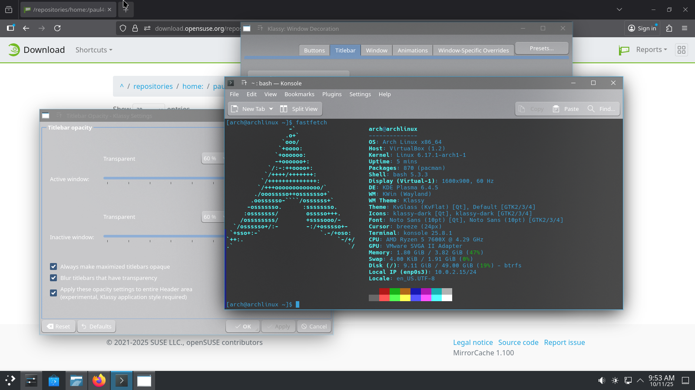
Task: Open the Plugins menu in Konsole
Action: click(x=332, y=94)
